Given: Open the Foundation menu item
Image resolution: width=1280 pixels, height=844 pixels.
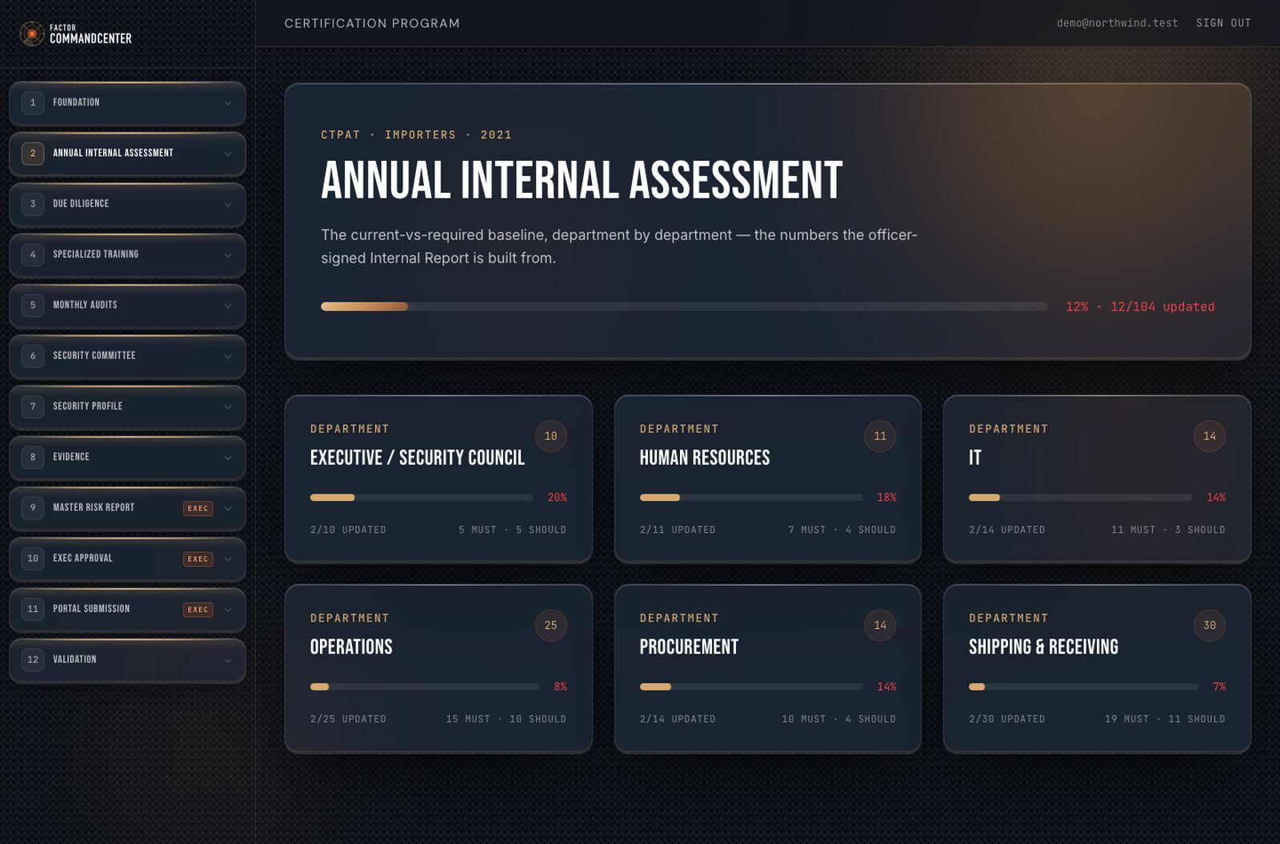Looking at the screenshot, I should (x=127, y=103).
